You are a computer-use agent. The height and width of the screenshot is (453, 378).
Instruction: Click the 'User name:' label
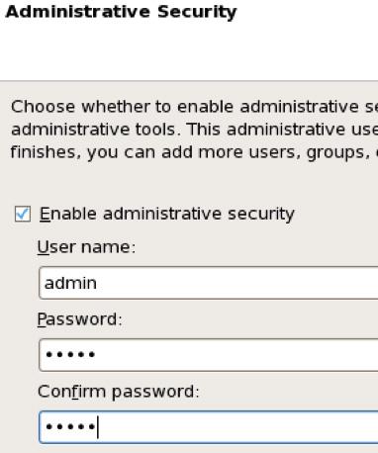pos(86,247)
